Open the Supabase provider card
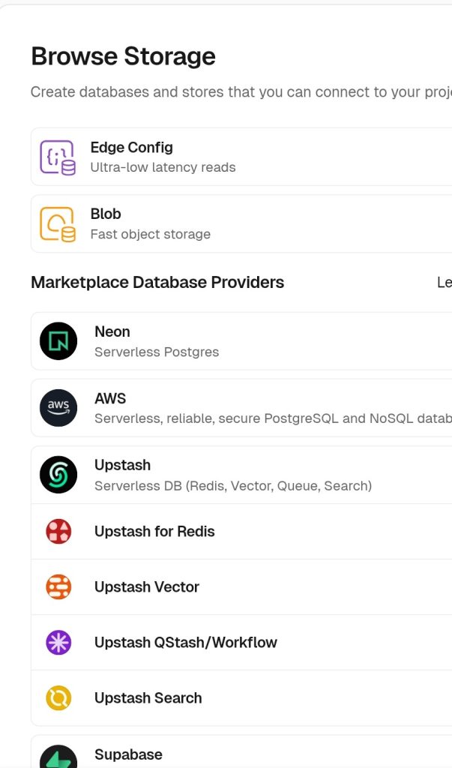Image resolution: width=452 pixels, height=768 pixels. tap(128, 754)
